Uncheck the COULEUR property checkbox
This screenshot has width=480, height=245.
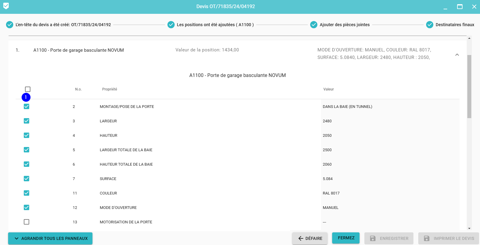coord(26,193)
